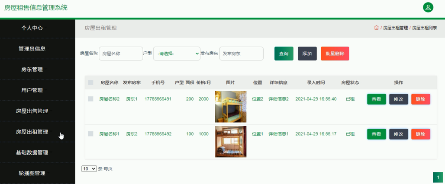Click landlord cell 房东2
445x184 pixels.
(132, 134)
